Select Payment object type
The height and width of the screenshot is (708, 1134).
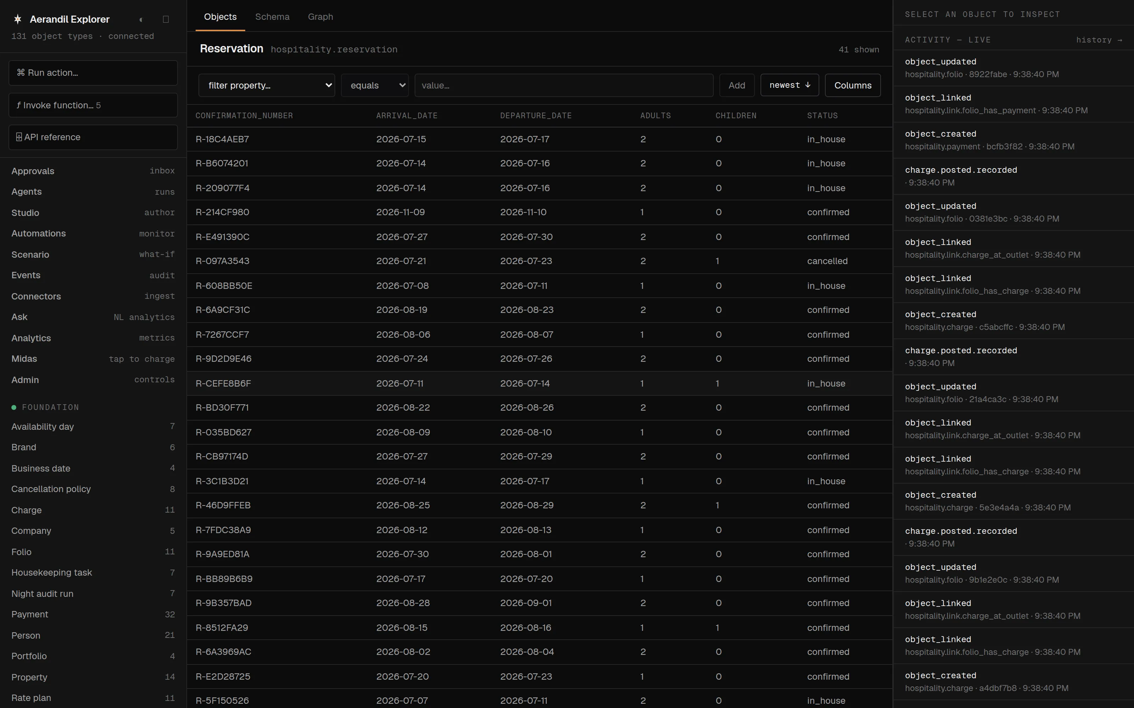(93, 614)
